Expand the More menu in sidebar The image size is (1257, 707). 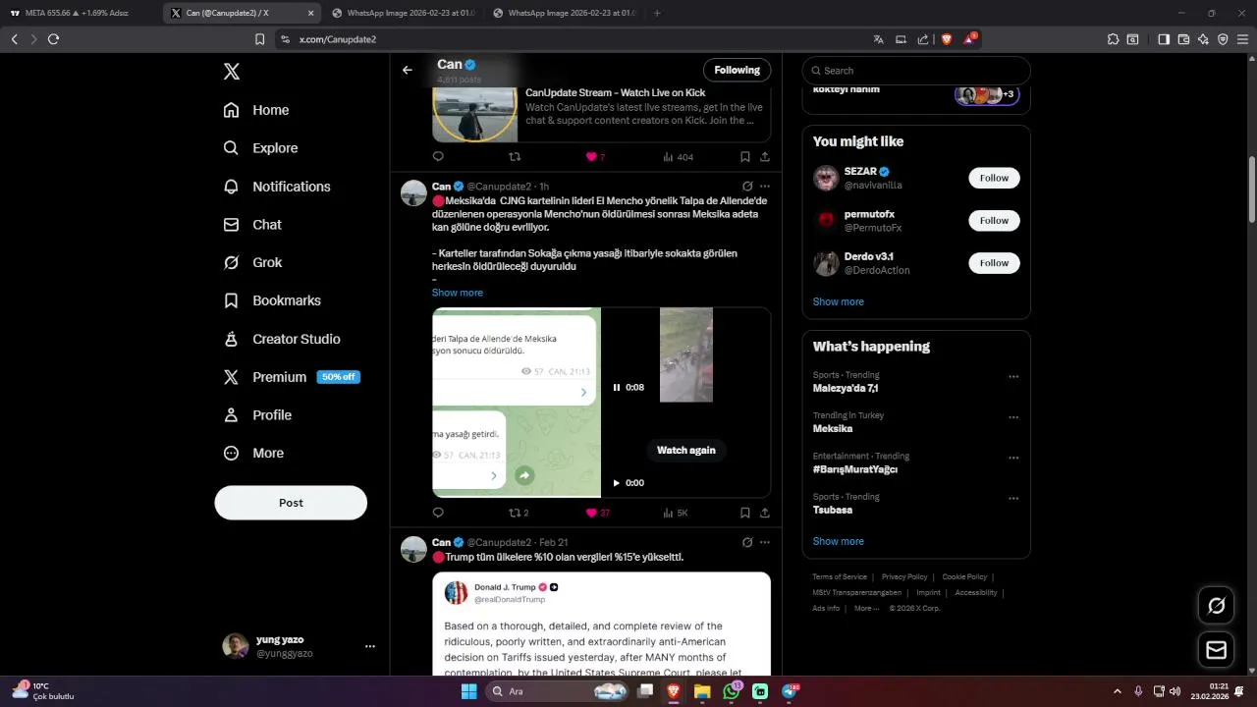click(x=253, y=454)
